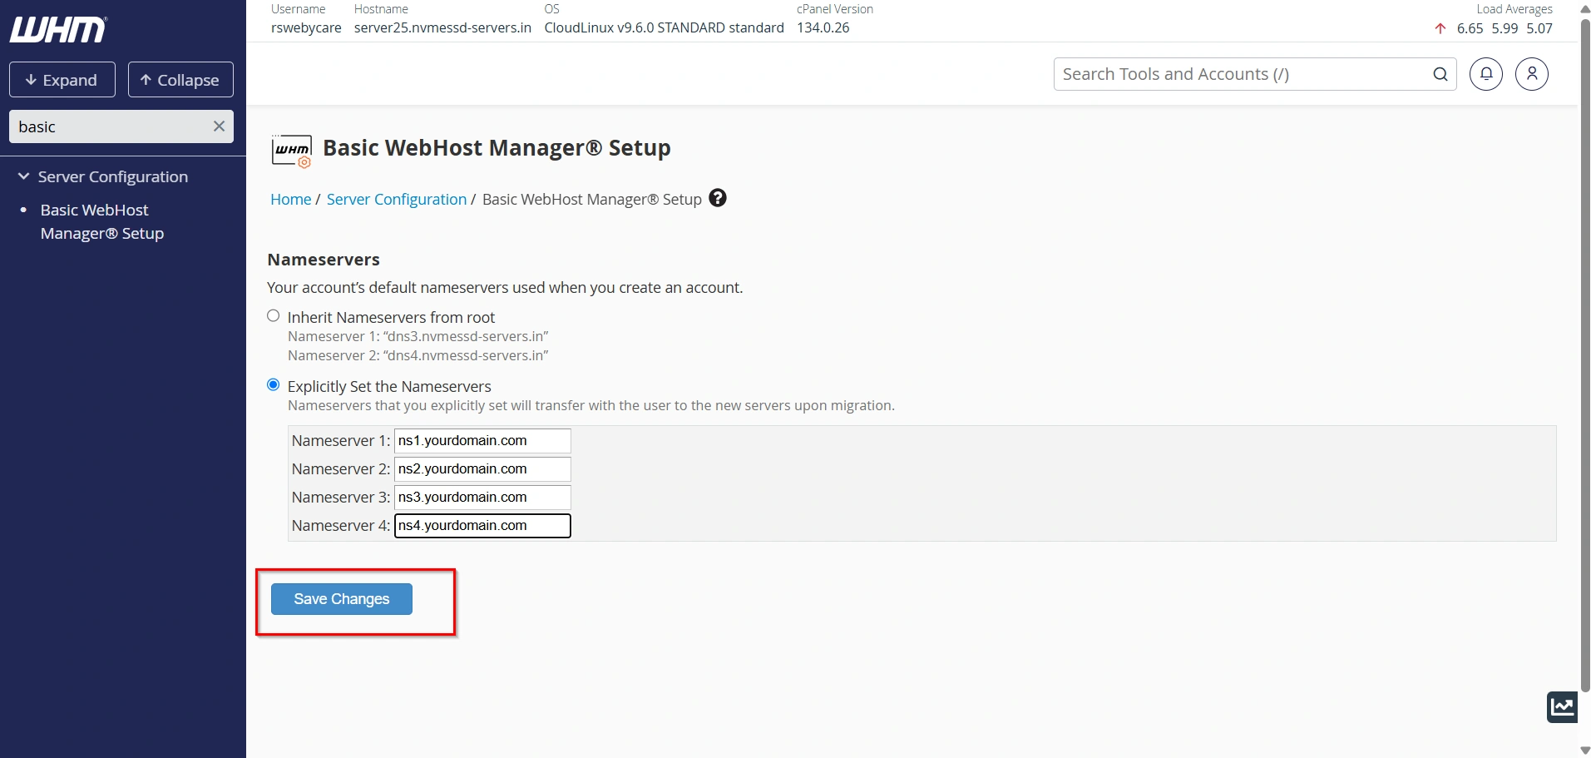Click the CloudLinux OS version text

tap(664, 27)
